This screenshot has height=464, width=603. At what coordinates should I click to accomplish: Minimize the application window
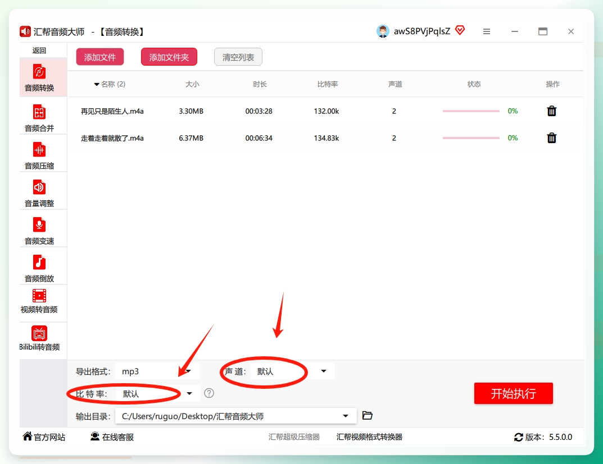tap(515, 31)
